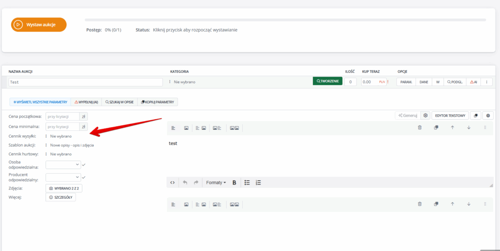Screen dimensions: 500x251
Task: Click the orange Wystaw aukcje button
Action: (x=39, y=24)
